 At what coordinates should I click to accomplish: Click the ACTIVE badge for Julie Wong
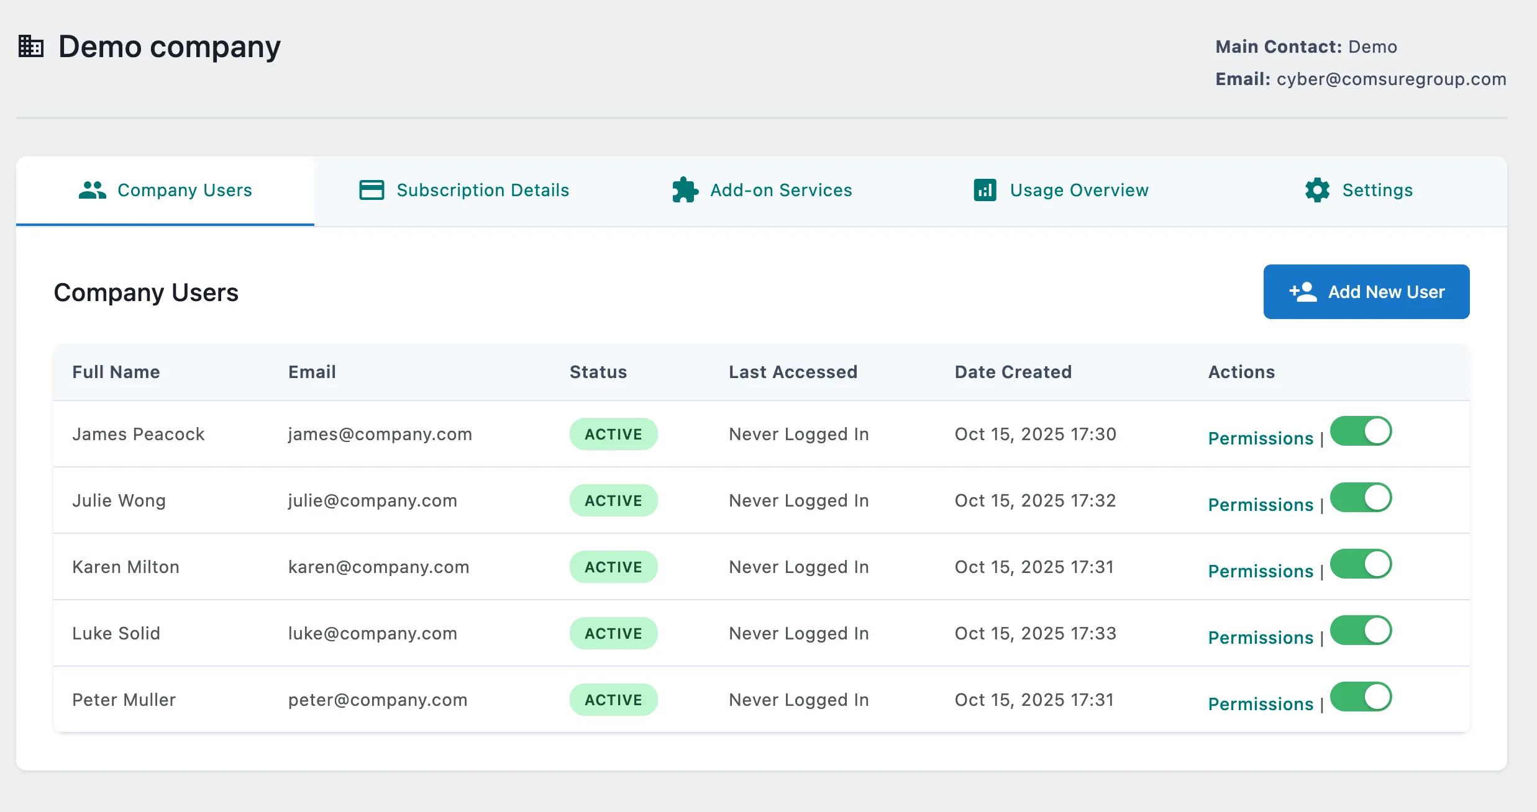click(613, 500)
